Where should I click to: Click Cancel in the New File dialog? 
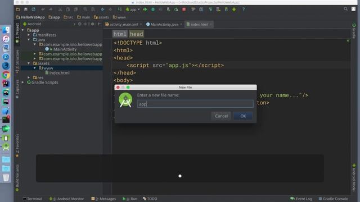pos(221,116)
